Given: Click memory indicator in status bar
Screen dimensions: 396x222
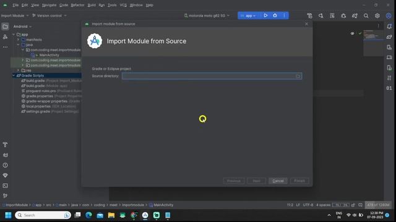Looking at the screenshot, I should click(x=378, y=205).
